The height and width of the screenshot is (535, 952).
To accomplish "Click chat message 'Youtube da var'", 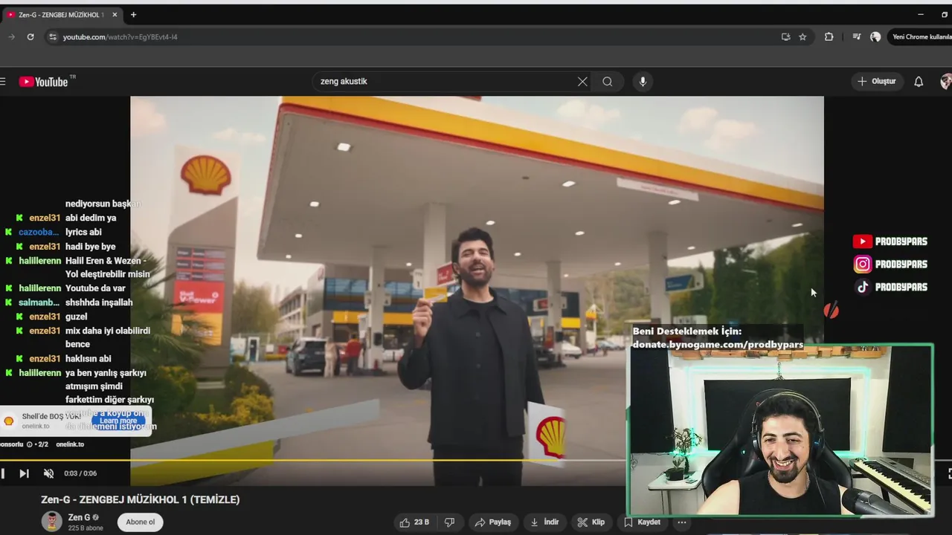I will (95, 288).
